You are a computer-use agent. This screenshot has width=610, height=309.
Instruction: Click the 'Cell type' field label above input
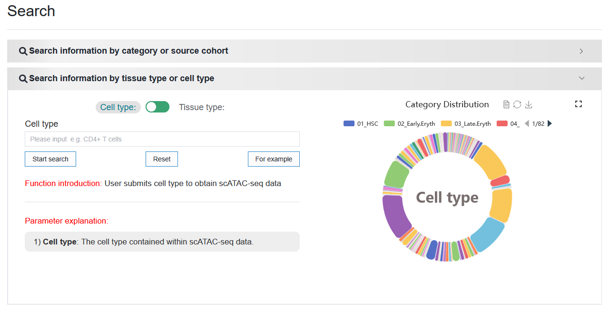41,124
